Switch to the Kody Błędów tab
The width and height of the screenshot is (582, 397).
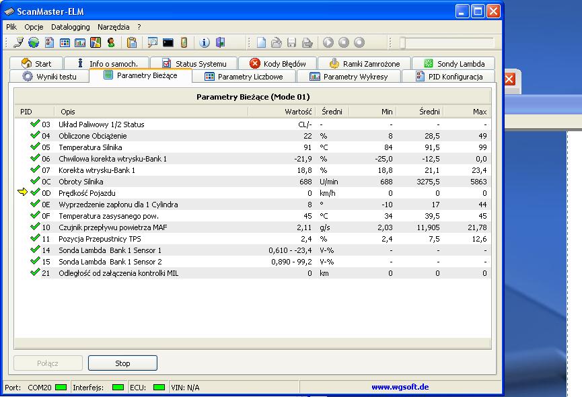pyautogui.click(x=277, y=64)
